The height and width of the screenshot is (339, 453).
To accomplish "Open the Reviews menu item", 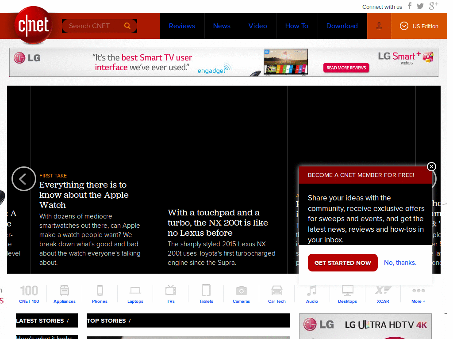I will click(x=182, y=26).
